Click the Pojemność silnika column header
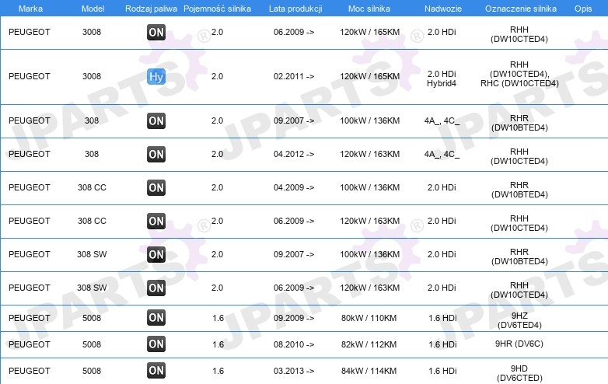The image size is (608, 384). 217,9
